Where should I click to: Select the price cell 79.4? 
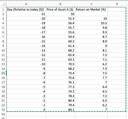coord(60,105)
